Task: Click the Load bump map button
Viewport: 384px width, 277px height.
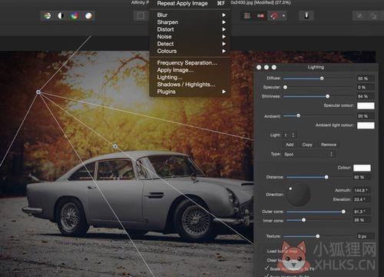Action: click(282, 251)
